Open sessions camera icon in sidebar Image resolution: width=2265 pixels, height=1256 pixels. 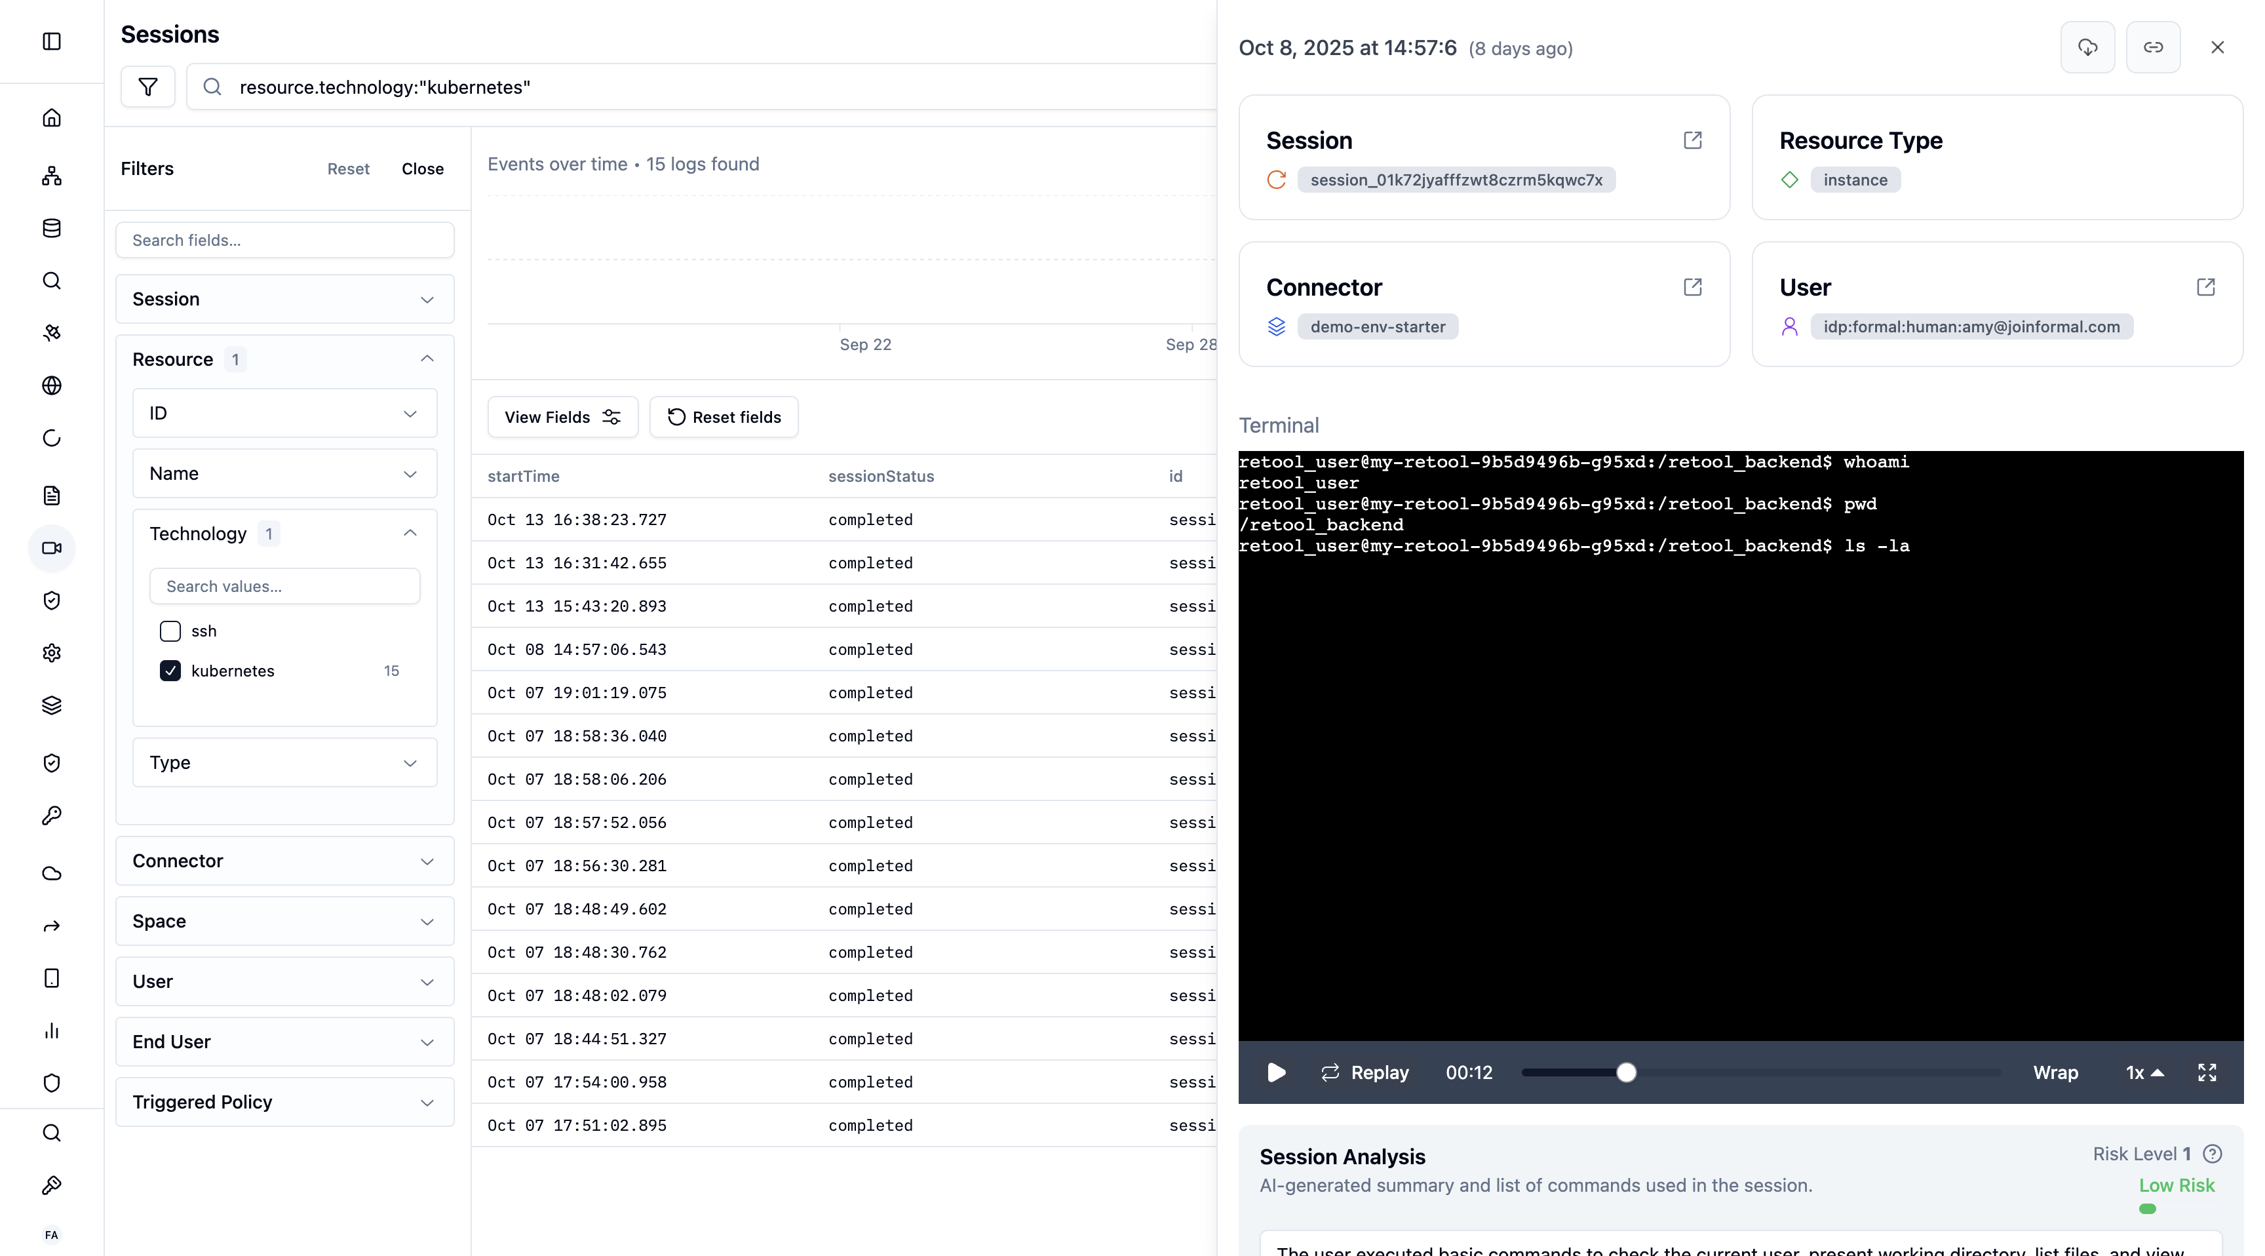(x=52, y=548)
